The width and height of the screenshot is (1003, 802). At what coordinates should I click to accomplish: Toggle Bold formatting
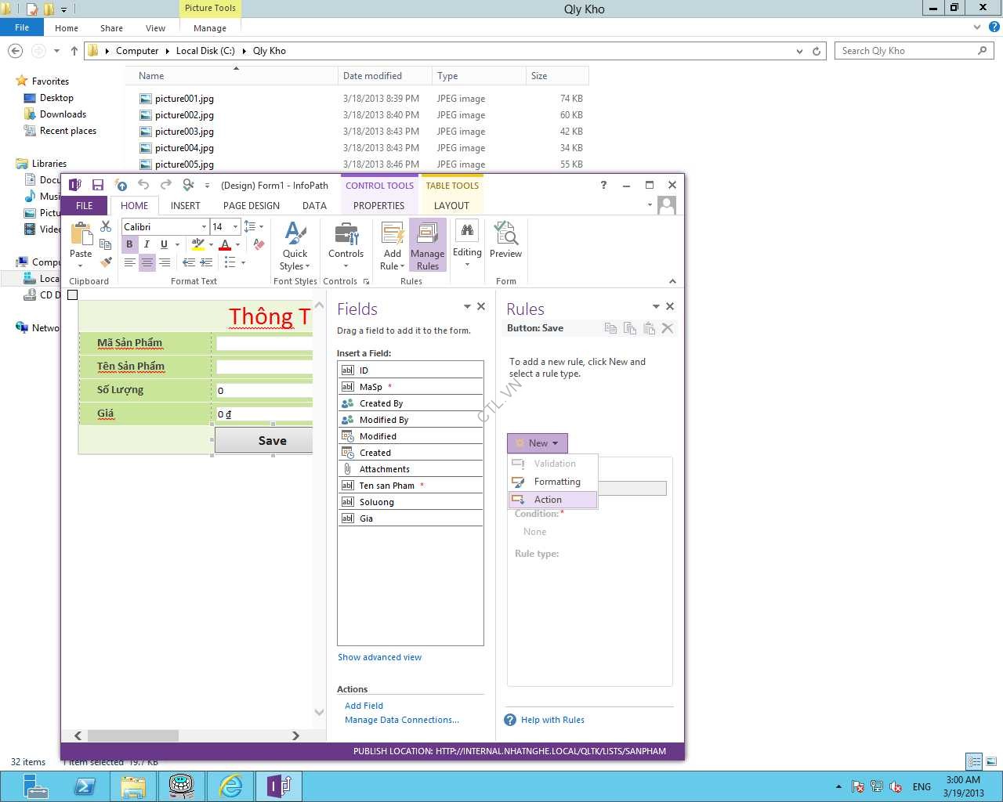(129, 244)
